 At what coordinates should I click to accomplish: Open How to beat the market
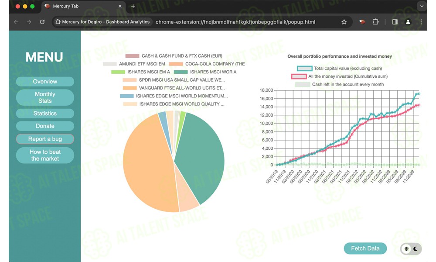point(45,155)
